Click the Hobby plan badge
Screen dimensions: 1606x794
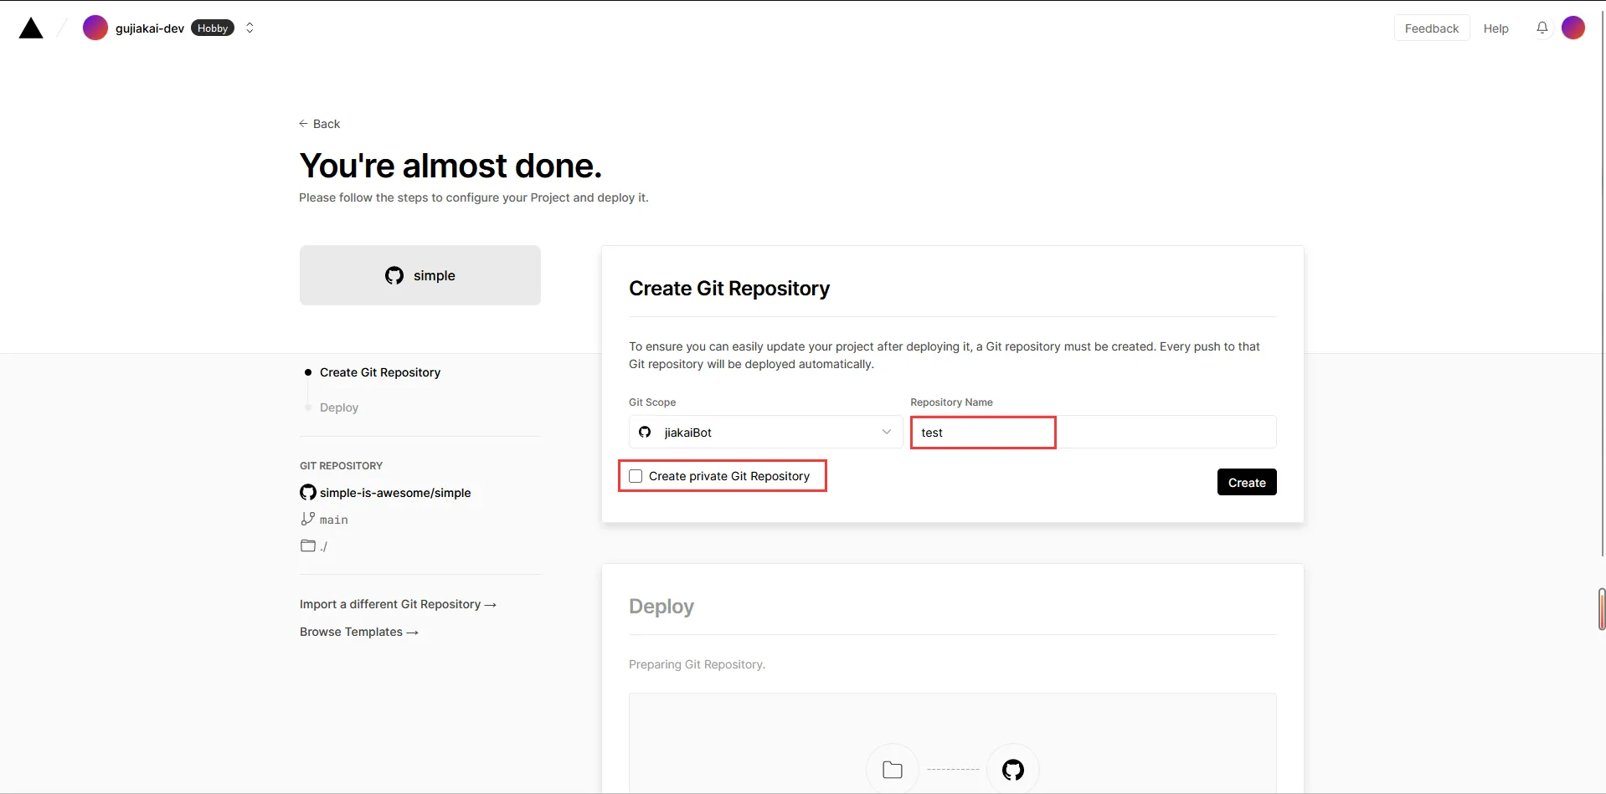pos(213,28)
